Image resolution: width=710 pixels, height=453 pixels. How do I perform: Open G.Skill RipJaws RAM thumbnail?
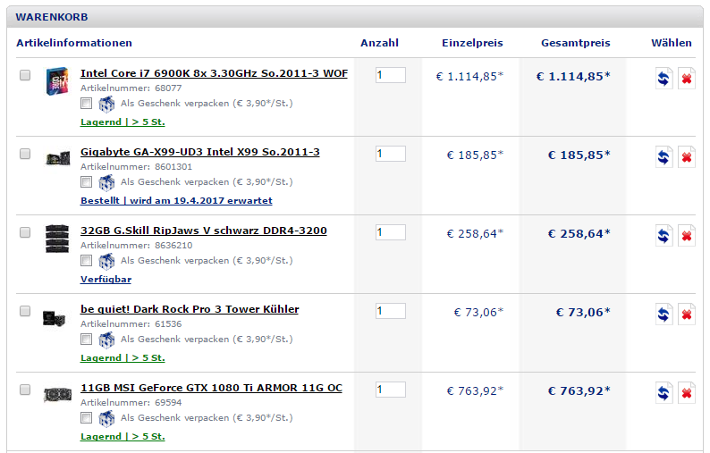click(x=57, y=239)
